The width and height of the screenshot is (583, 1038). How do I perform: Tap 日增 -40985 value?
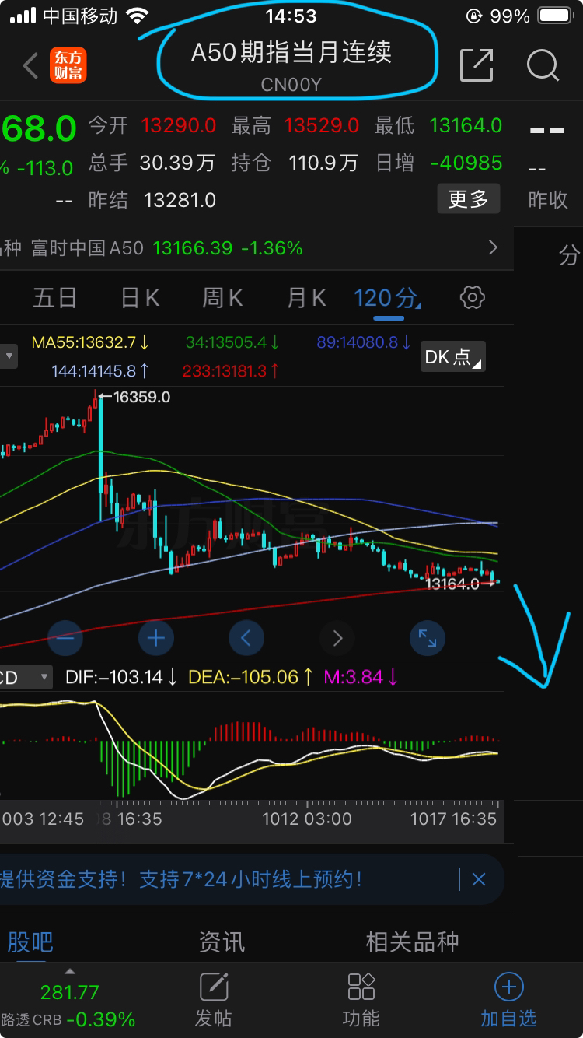tap(466, 163)
